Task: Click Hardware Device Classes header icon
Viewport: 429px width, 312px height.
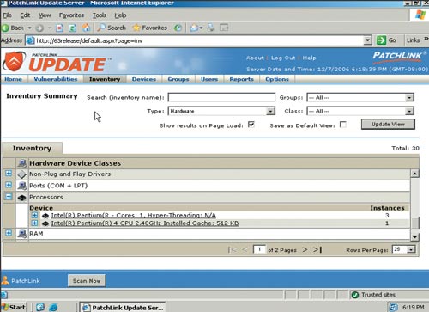Action: tap(21, 163)
